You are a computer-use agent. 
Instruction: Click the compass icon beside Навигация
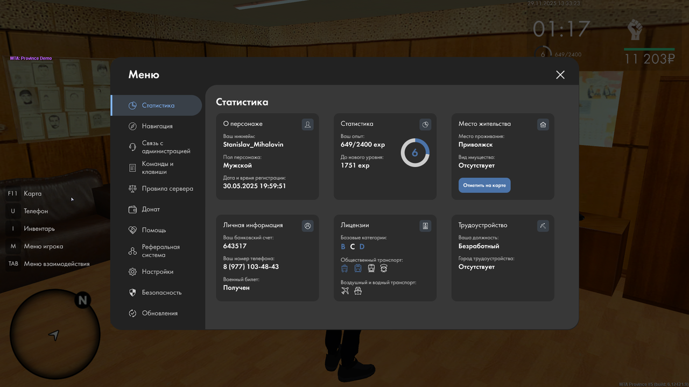(132, 126)
